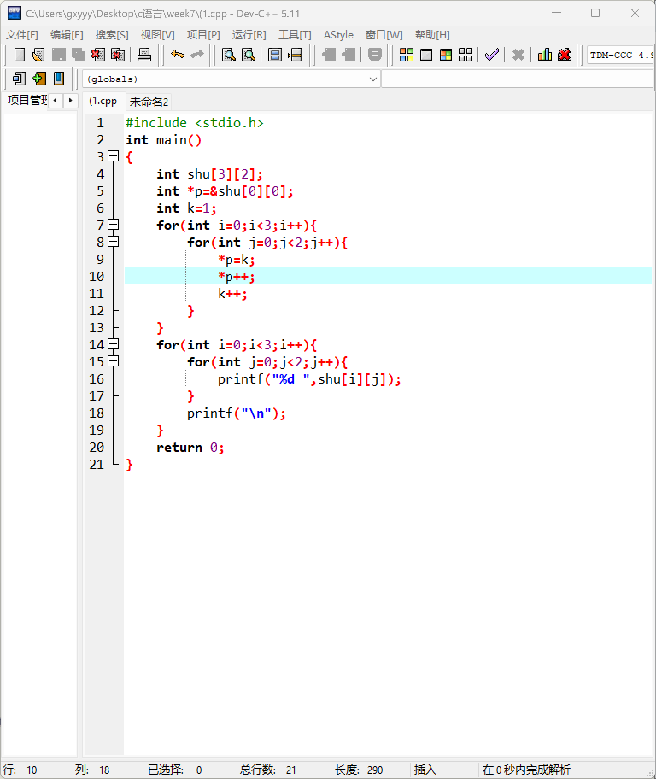
Task: Click the right arrow beside 项目管理 tab
Action: (x=70, y=101)
